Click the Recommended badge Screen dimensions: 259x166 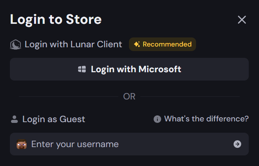coord(162,44)
